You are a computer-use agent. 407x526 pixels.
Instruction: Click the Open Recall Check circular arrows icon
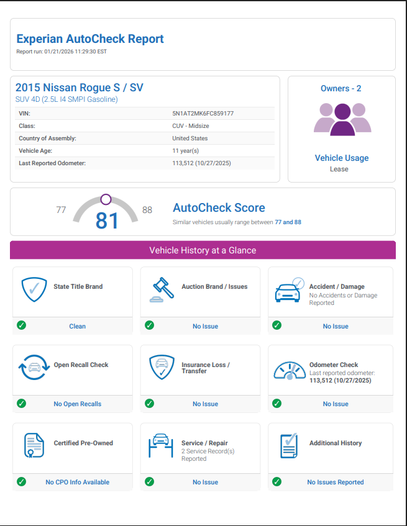click(34, 368)
